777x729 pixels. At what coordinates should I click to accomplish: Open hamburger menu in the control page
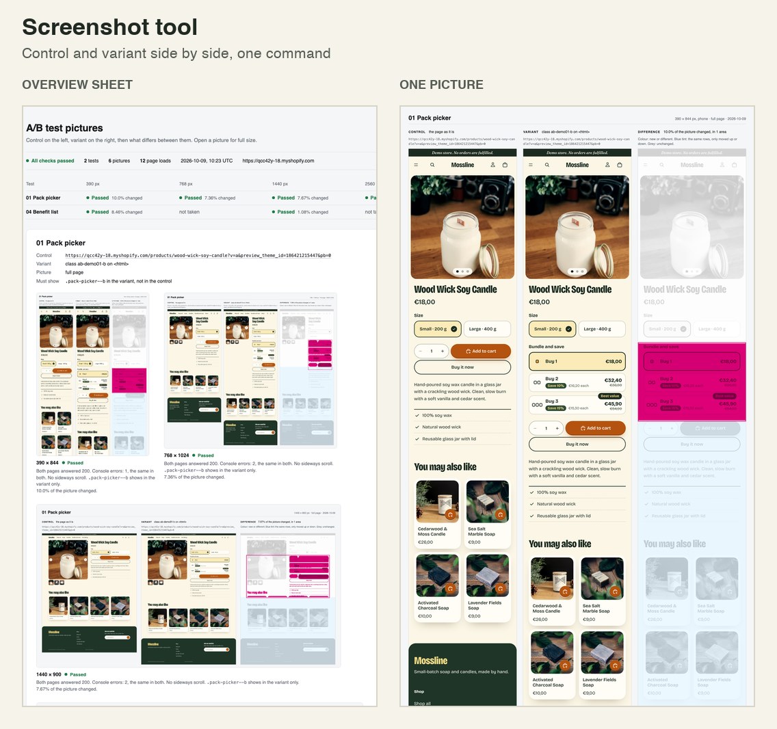tap(417, 165)
